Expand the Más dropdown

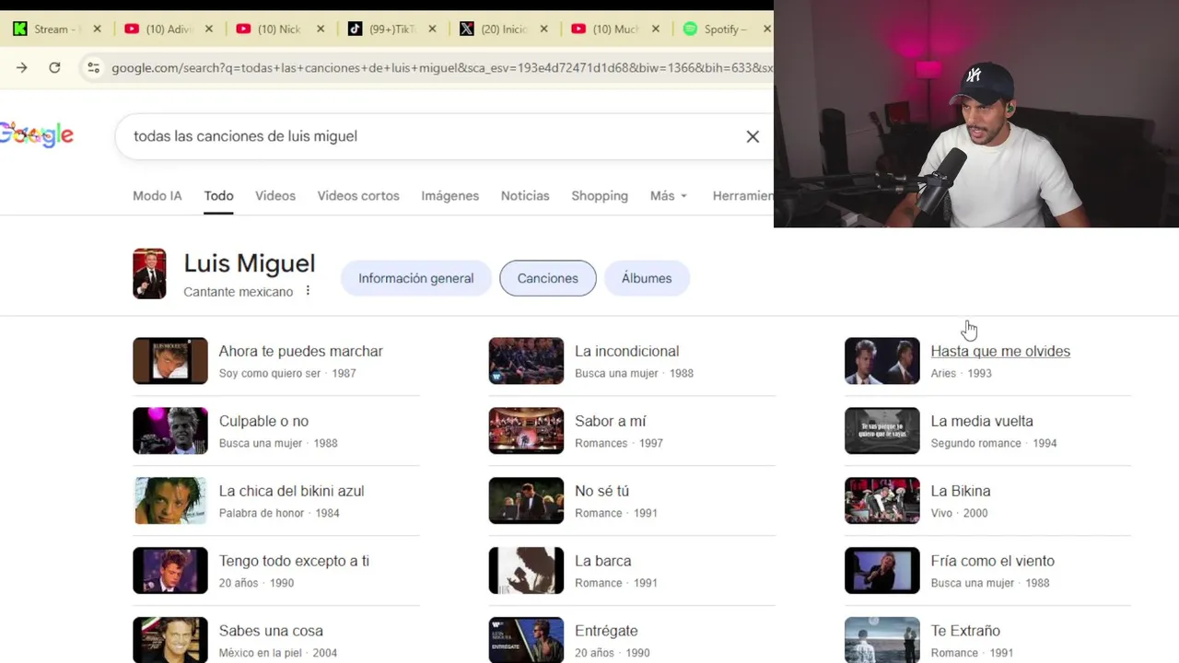click(669, 195)
